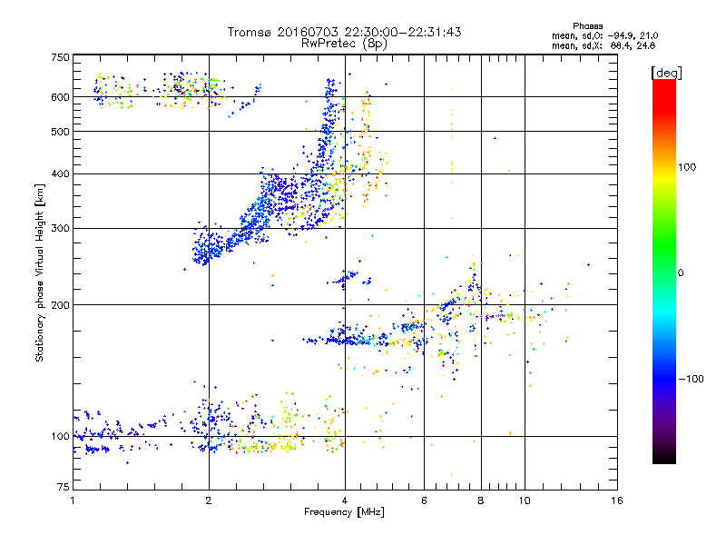Click the 'Stationary phase Virtual Height [km]' axis title
Viewport: 726px width, 545px height.
(40, 272)
